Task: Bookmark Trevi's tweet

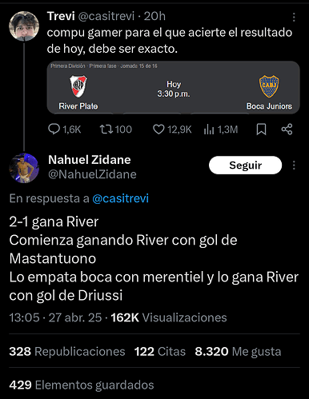Action: coord(261,130)
